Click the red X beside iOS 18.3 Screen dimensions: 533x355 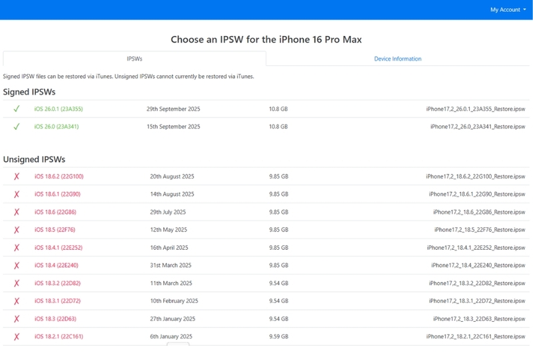point(17,319)
